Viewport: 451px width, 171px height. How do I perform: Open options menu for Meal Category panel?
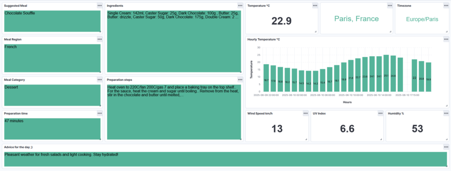[x=100, y=80]
